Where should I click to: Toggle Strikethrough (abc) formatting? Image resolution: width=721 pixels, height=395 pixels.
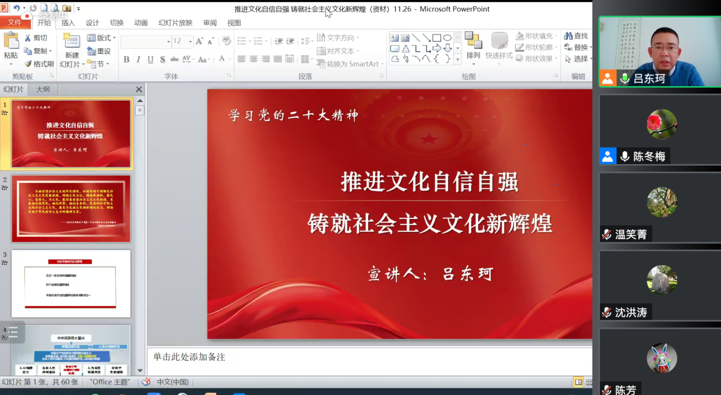[174, 60]
